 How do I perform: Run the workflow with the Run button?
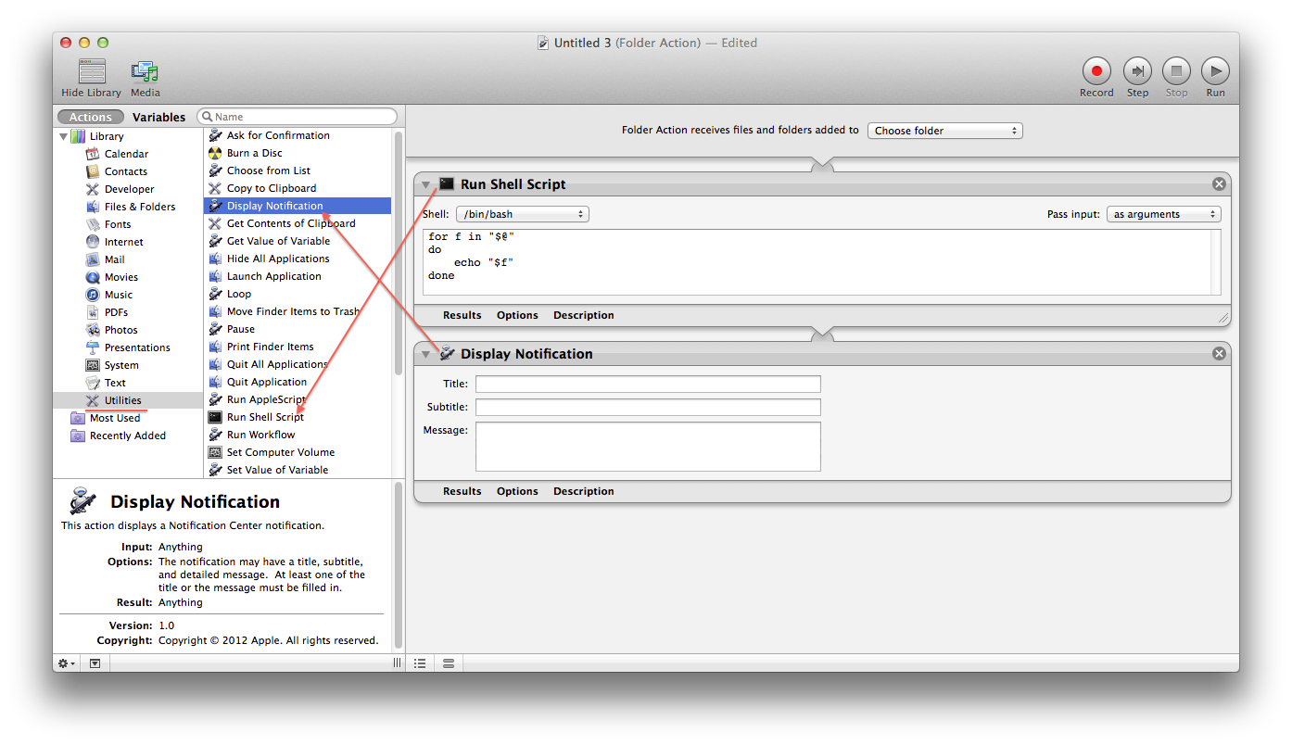click(x=1215, y=70)
